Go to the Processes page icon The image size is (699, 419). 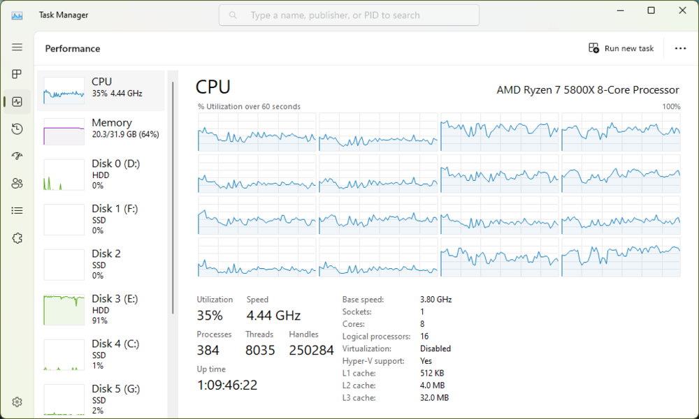17,74
